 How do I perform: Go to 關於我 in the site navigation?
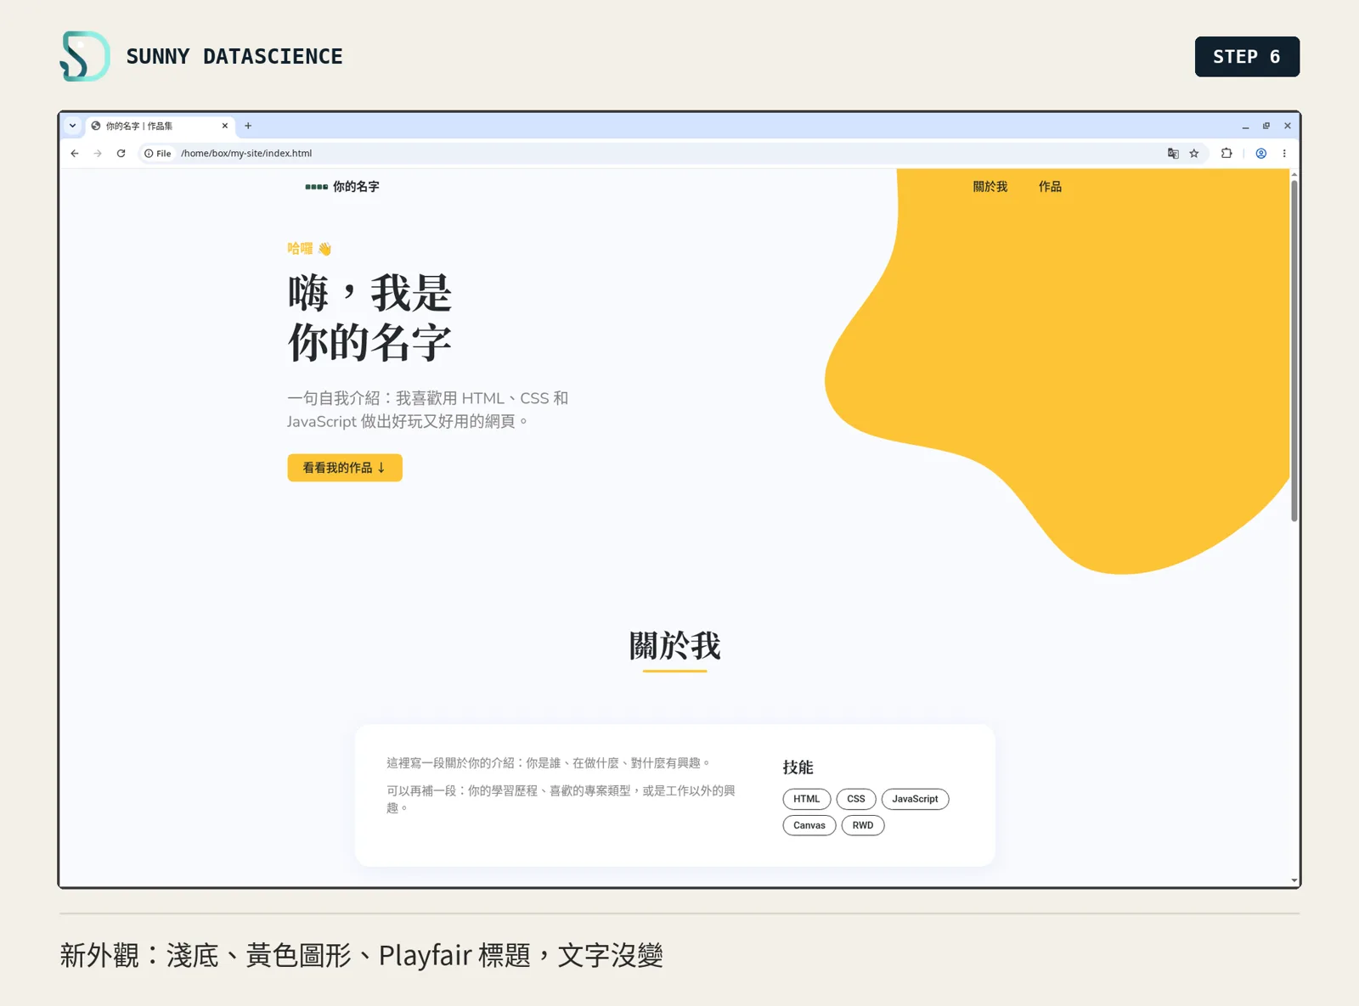[x=990, y=187]
